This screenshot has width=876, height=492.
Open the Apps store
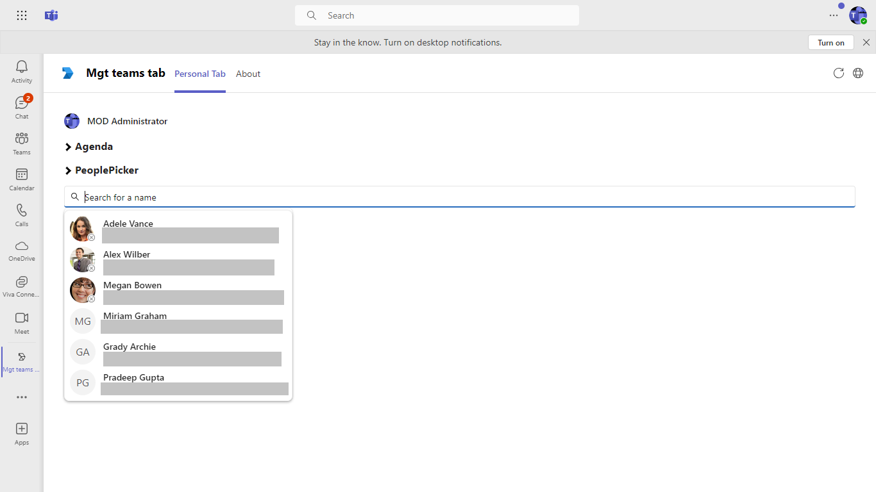(22, 434)
